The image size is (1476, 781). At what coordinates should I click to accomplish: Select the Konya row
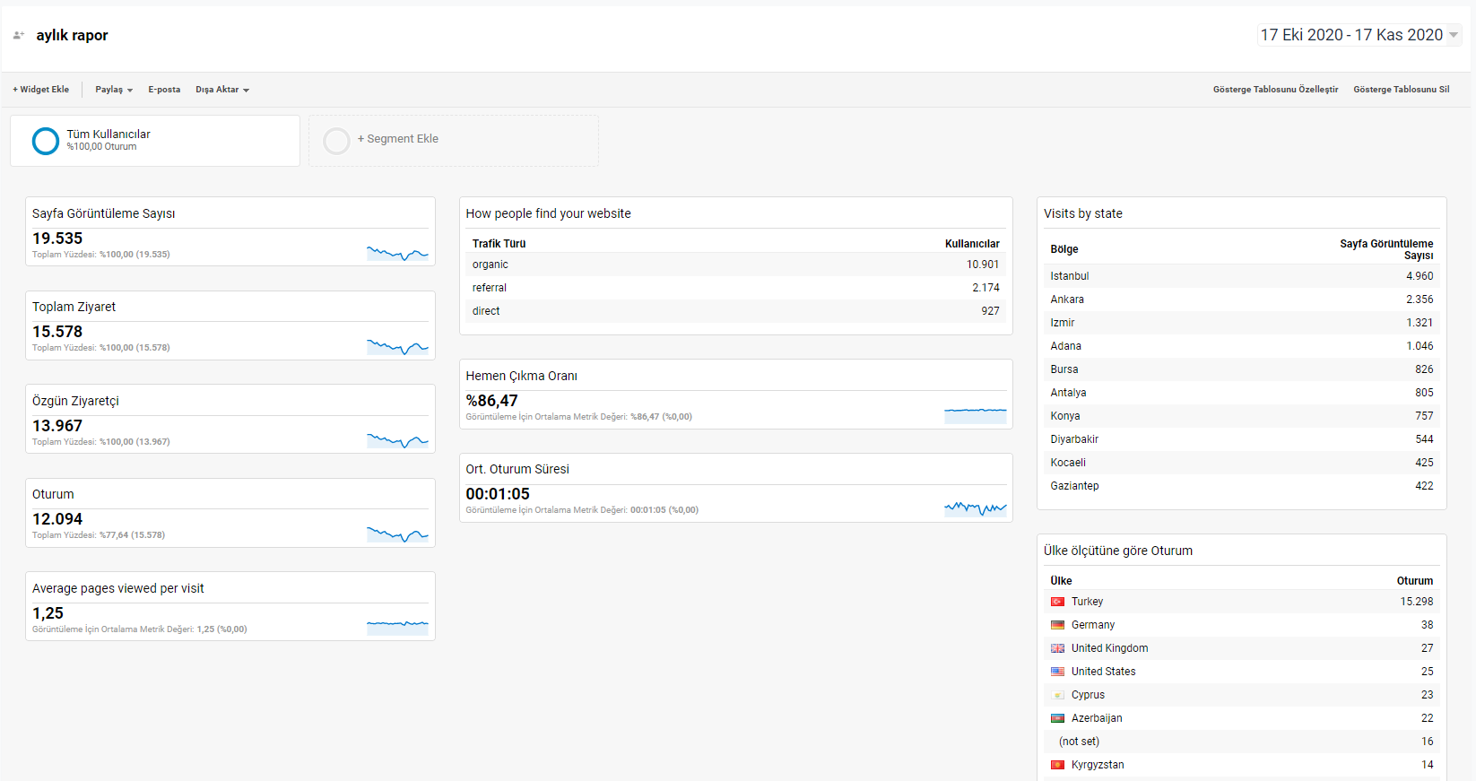point(1242,416)
